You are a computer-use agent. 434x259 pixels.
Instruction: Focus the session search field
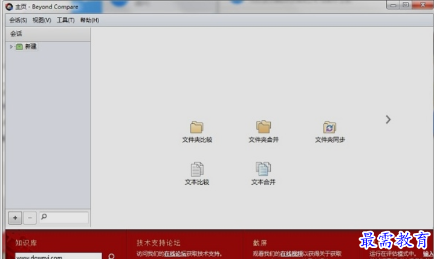[63, 217]
